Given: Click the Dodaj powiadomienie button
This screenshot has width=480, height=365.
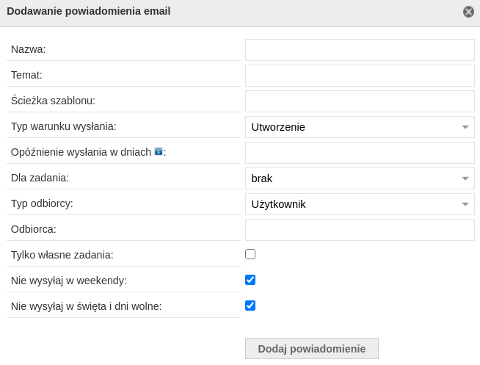Looking at the screenshot, I should coord(312,348).
